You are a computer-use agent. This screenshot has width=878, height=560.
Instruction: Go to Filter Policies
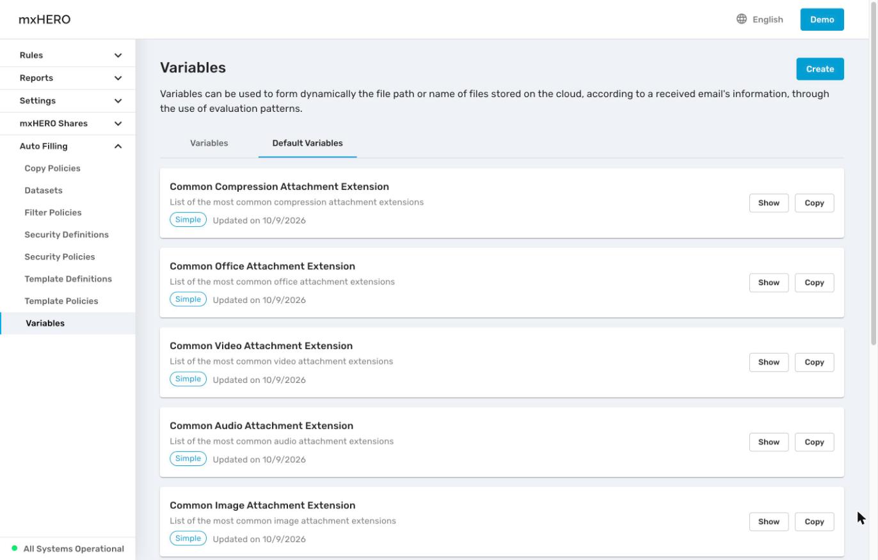(53, 212)
